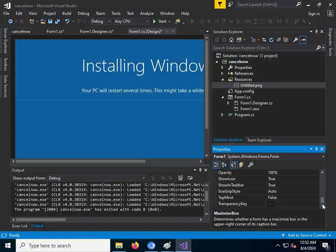Open the notifications flag icon
This screenshot has width=336, height=252.
pyautogui.click(x=220, y=5)
